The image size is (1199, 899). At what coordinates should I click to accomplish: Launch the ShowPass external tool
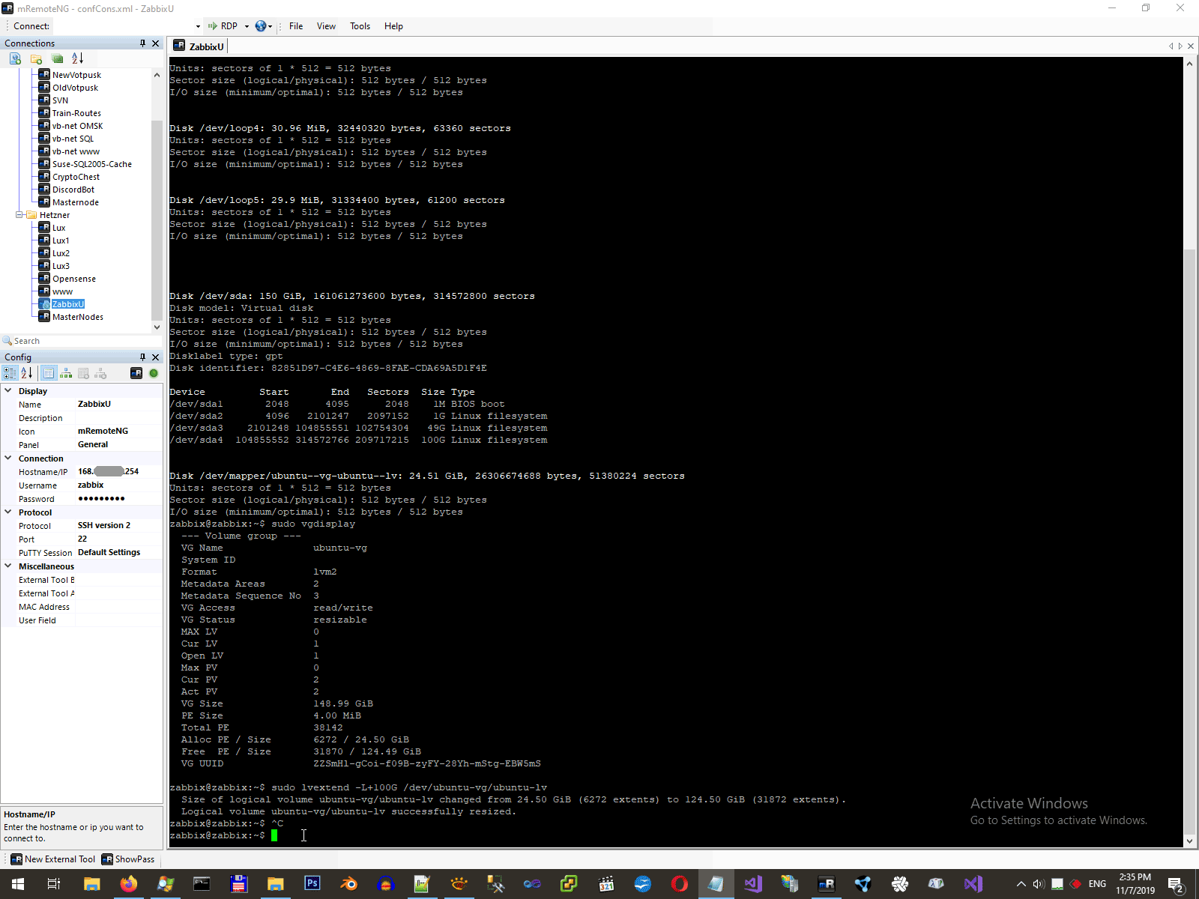pyautogui.click(x=128, y=859)
